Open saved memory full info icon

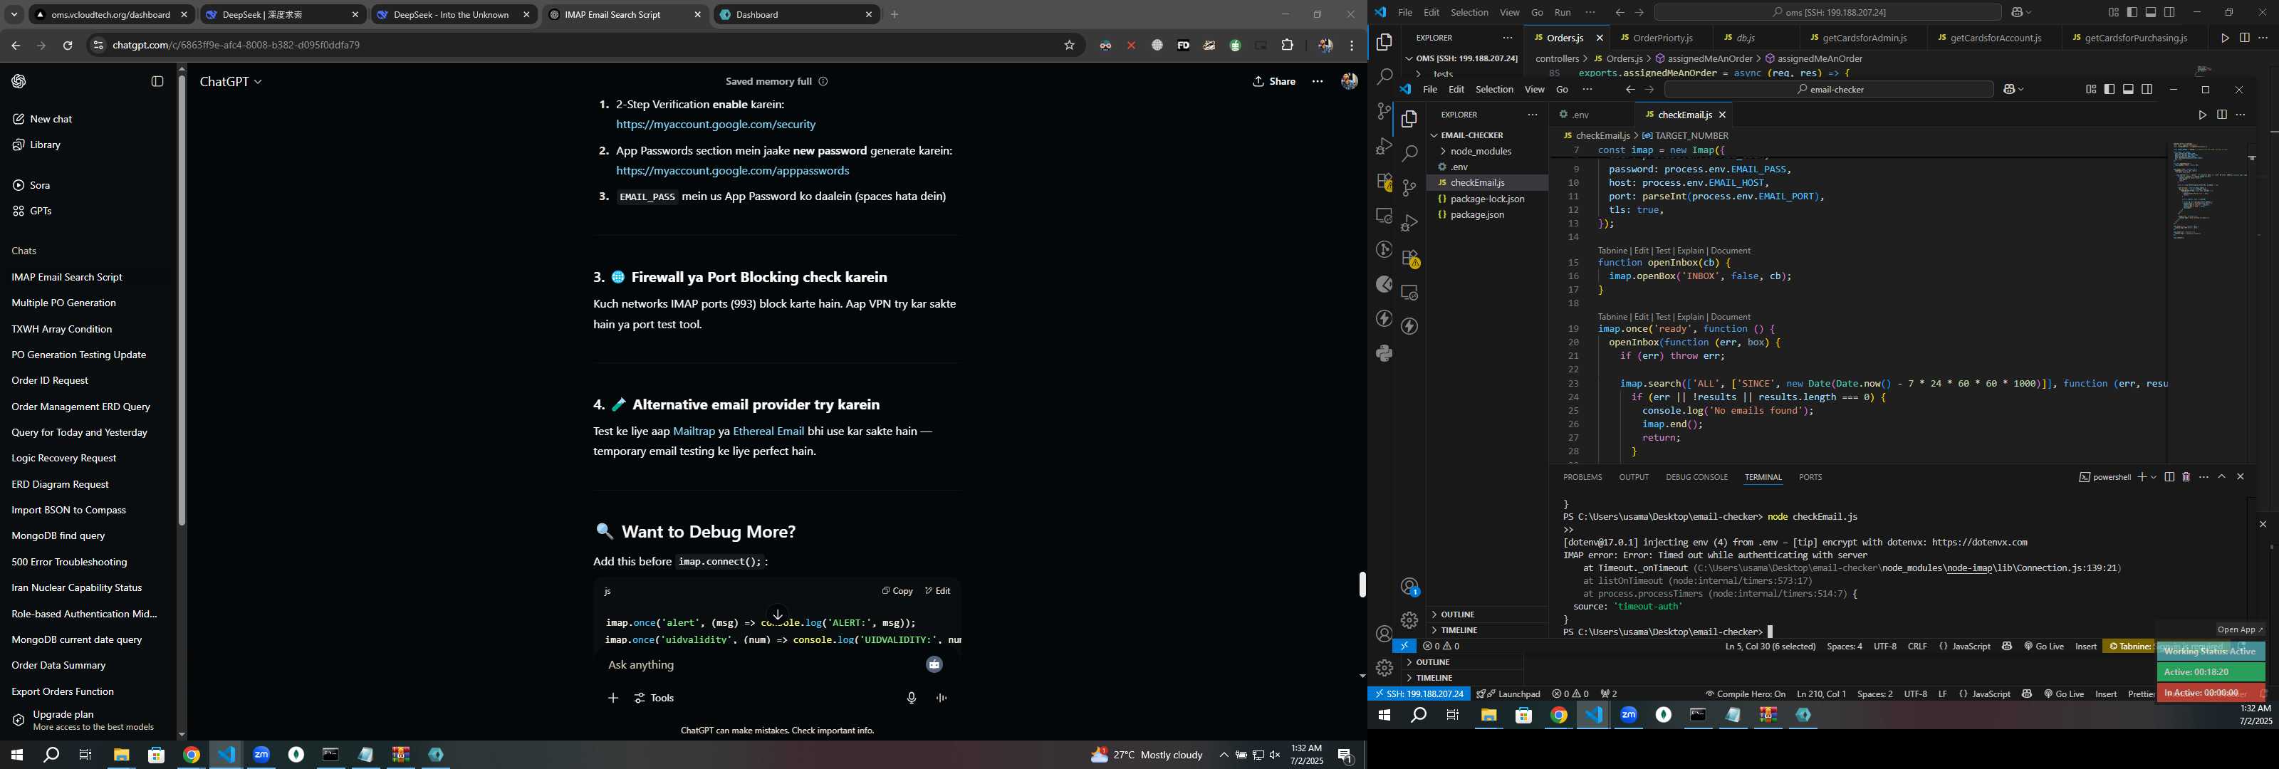[x=823, y=81]
